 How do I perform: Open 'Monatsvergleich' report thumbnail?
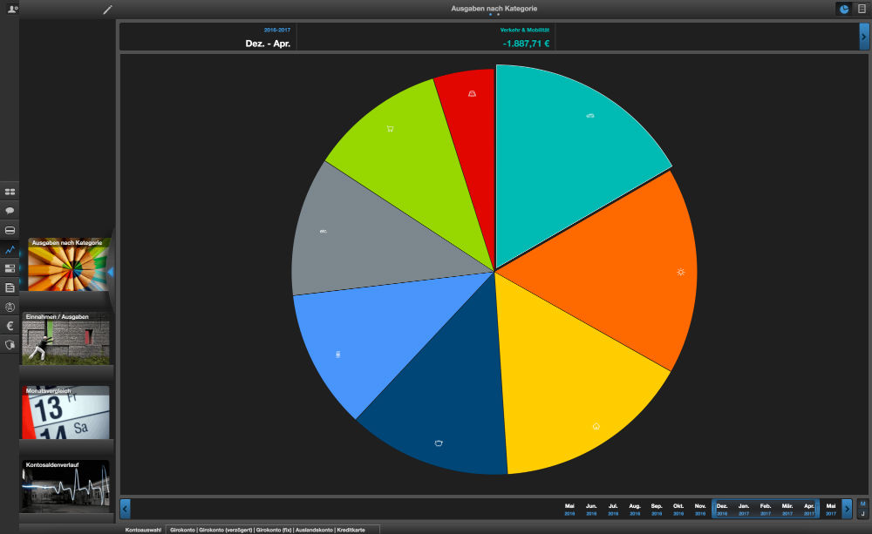(65, 412)
